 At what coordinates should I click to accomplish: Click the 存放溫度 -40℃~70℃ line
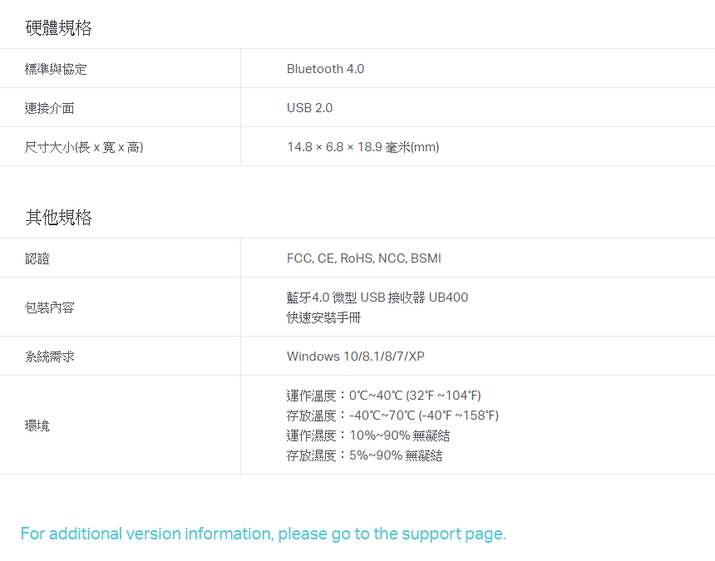(392, 416)
